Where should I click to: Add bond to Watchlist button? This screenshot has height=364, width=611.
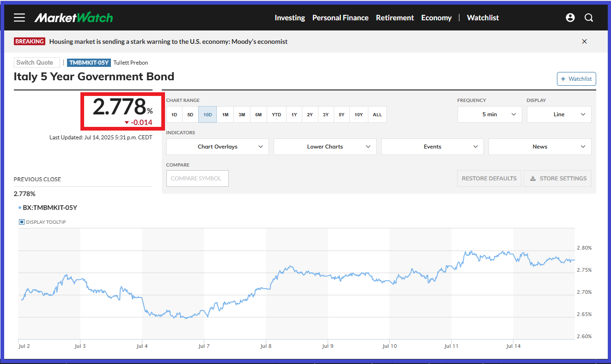(x=576, y=79)
